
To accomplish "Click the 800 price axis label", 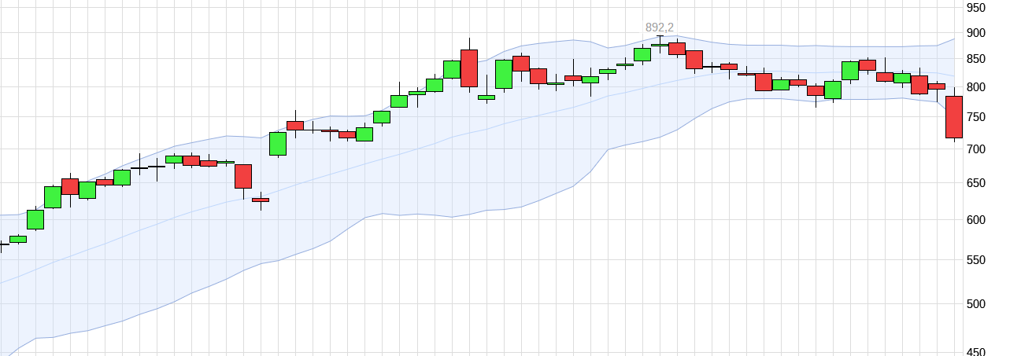I will [x=975, y=87].
